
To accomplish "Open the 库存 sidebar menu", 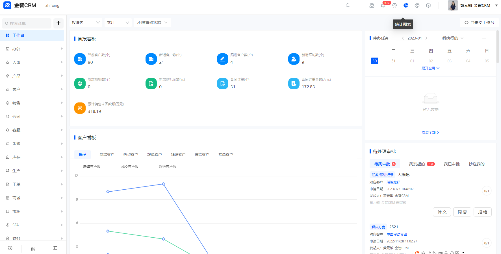I will (x=32, y=157).
